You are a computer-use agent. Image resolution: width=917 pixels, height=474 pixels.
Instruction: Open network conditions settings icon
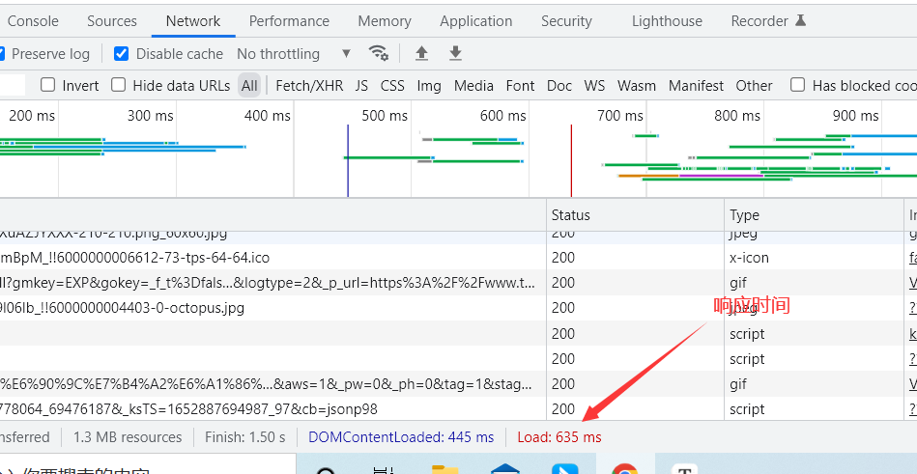(379, 53)
